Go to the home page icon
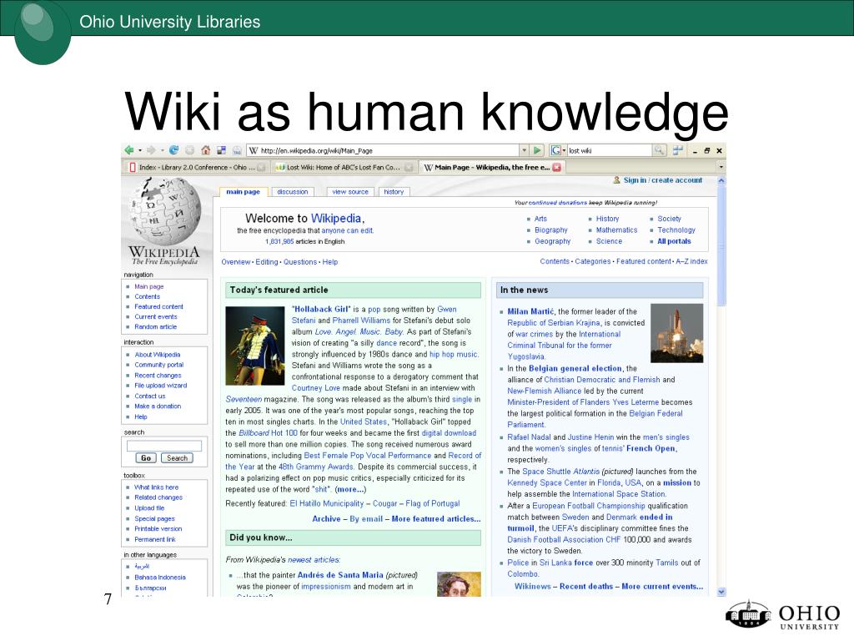Image resolution: width=854 pixels, height=641 pixels. [x=205, y=150]
